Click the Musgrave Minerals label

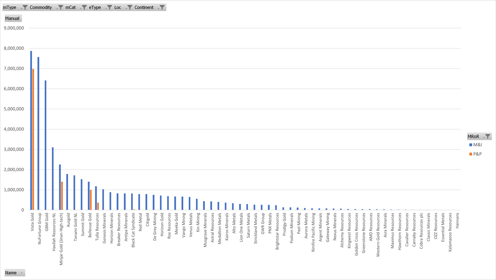205,230
